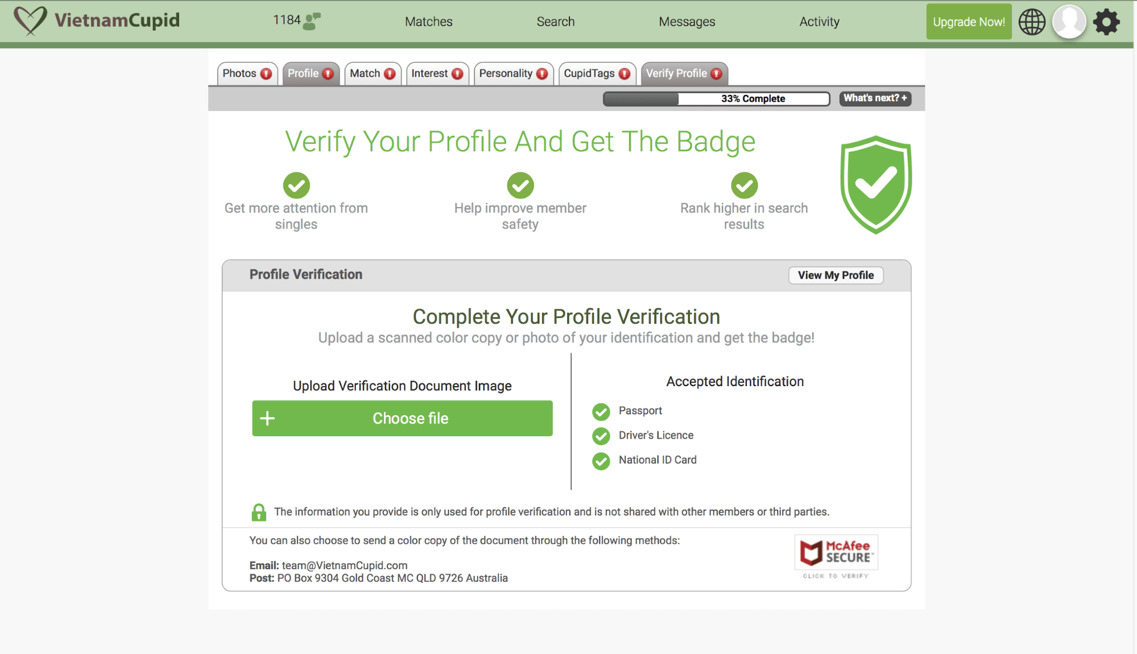
Task: Click the alert icon on Photos tab
Action: click(266, 74)
